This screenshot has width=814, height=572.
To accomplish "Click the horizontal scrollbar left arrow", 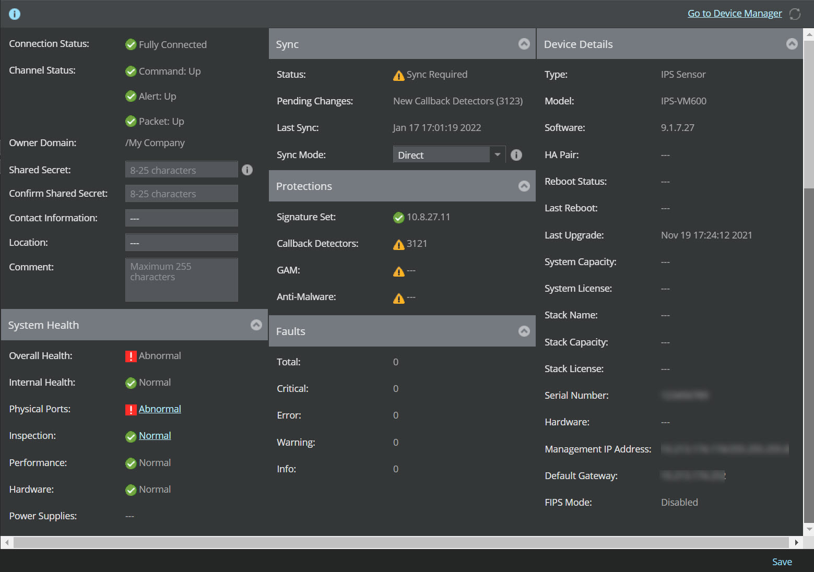I will pyautogui.click(x=7, y=543).
